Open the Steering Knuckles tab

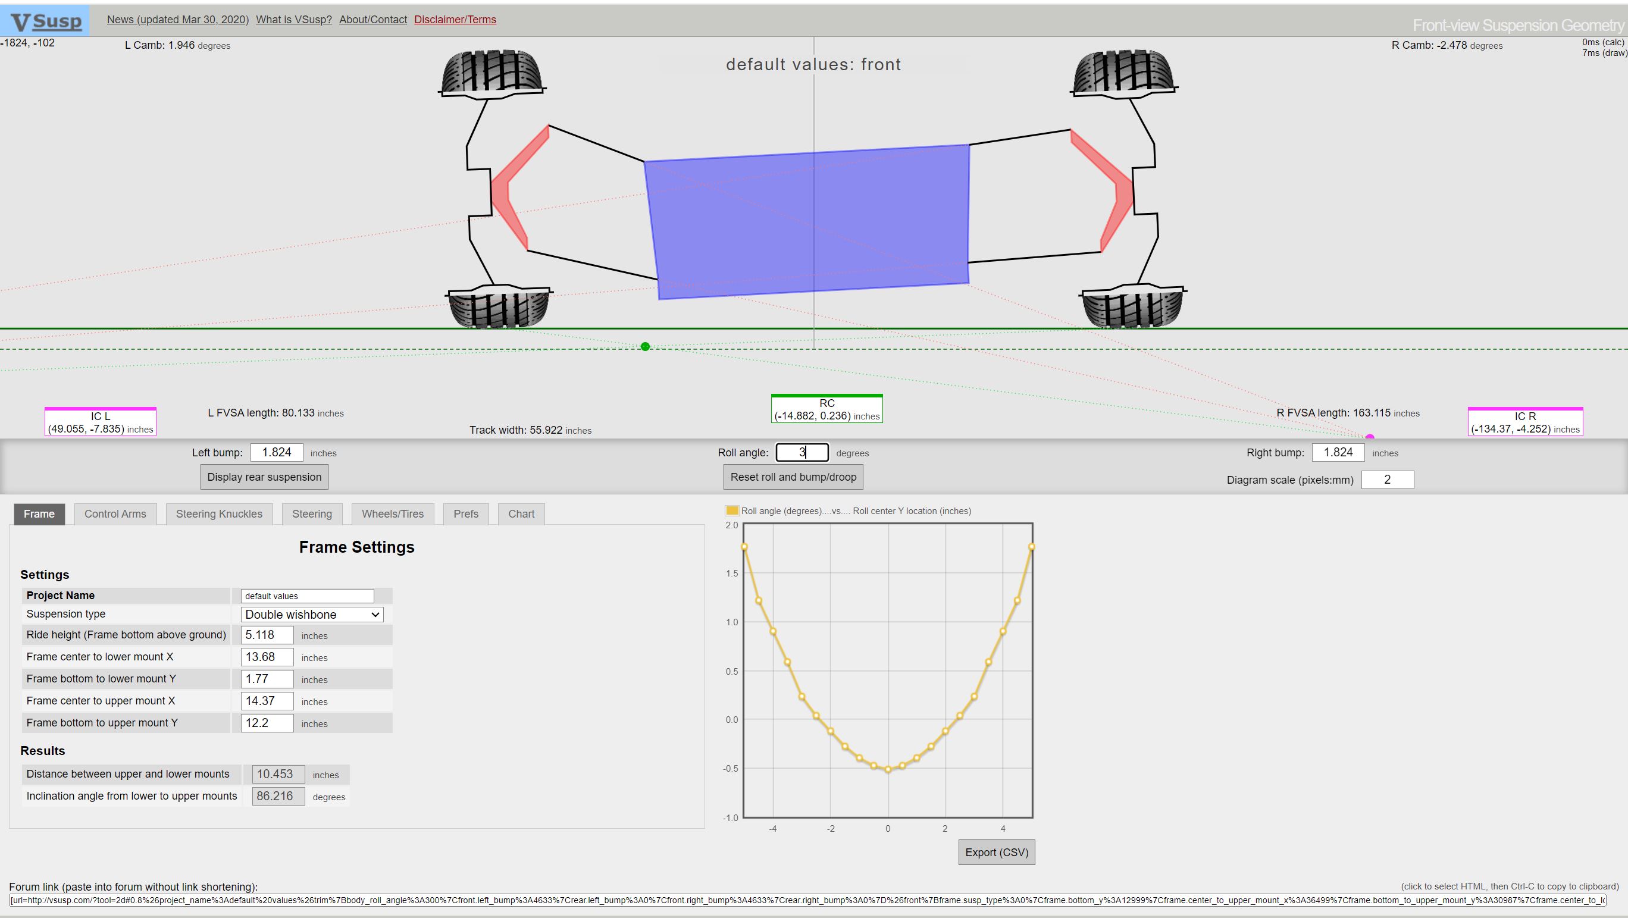point(218,513)
